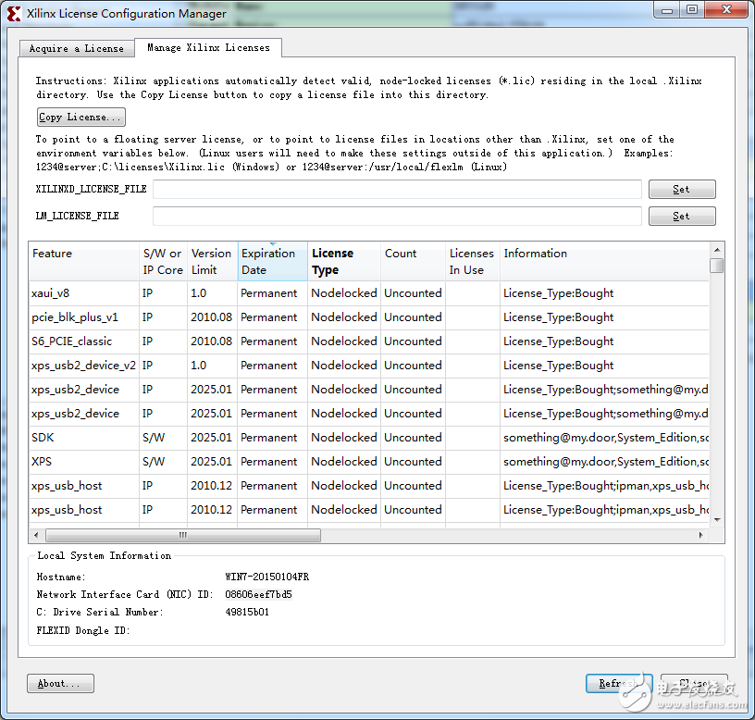This screenshot has width=755, height=720.
Task: Sort by License Type column header
Action: click(344, 262)
